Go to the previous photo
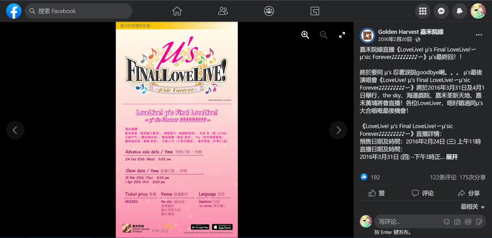The height and width of the screenshot is (238, 492). [x=15, y=130]
